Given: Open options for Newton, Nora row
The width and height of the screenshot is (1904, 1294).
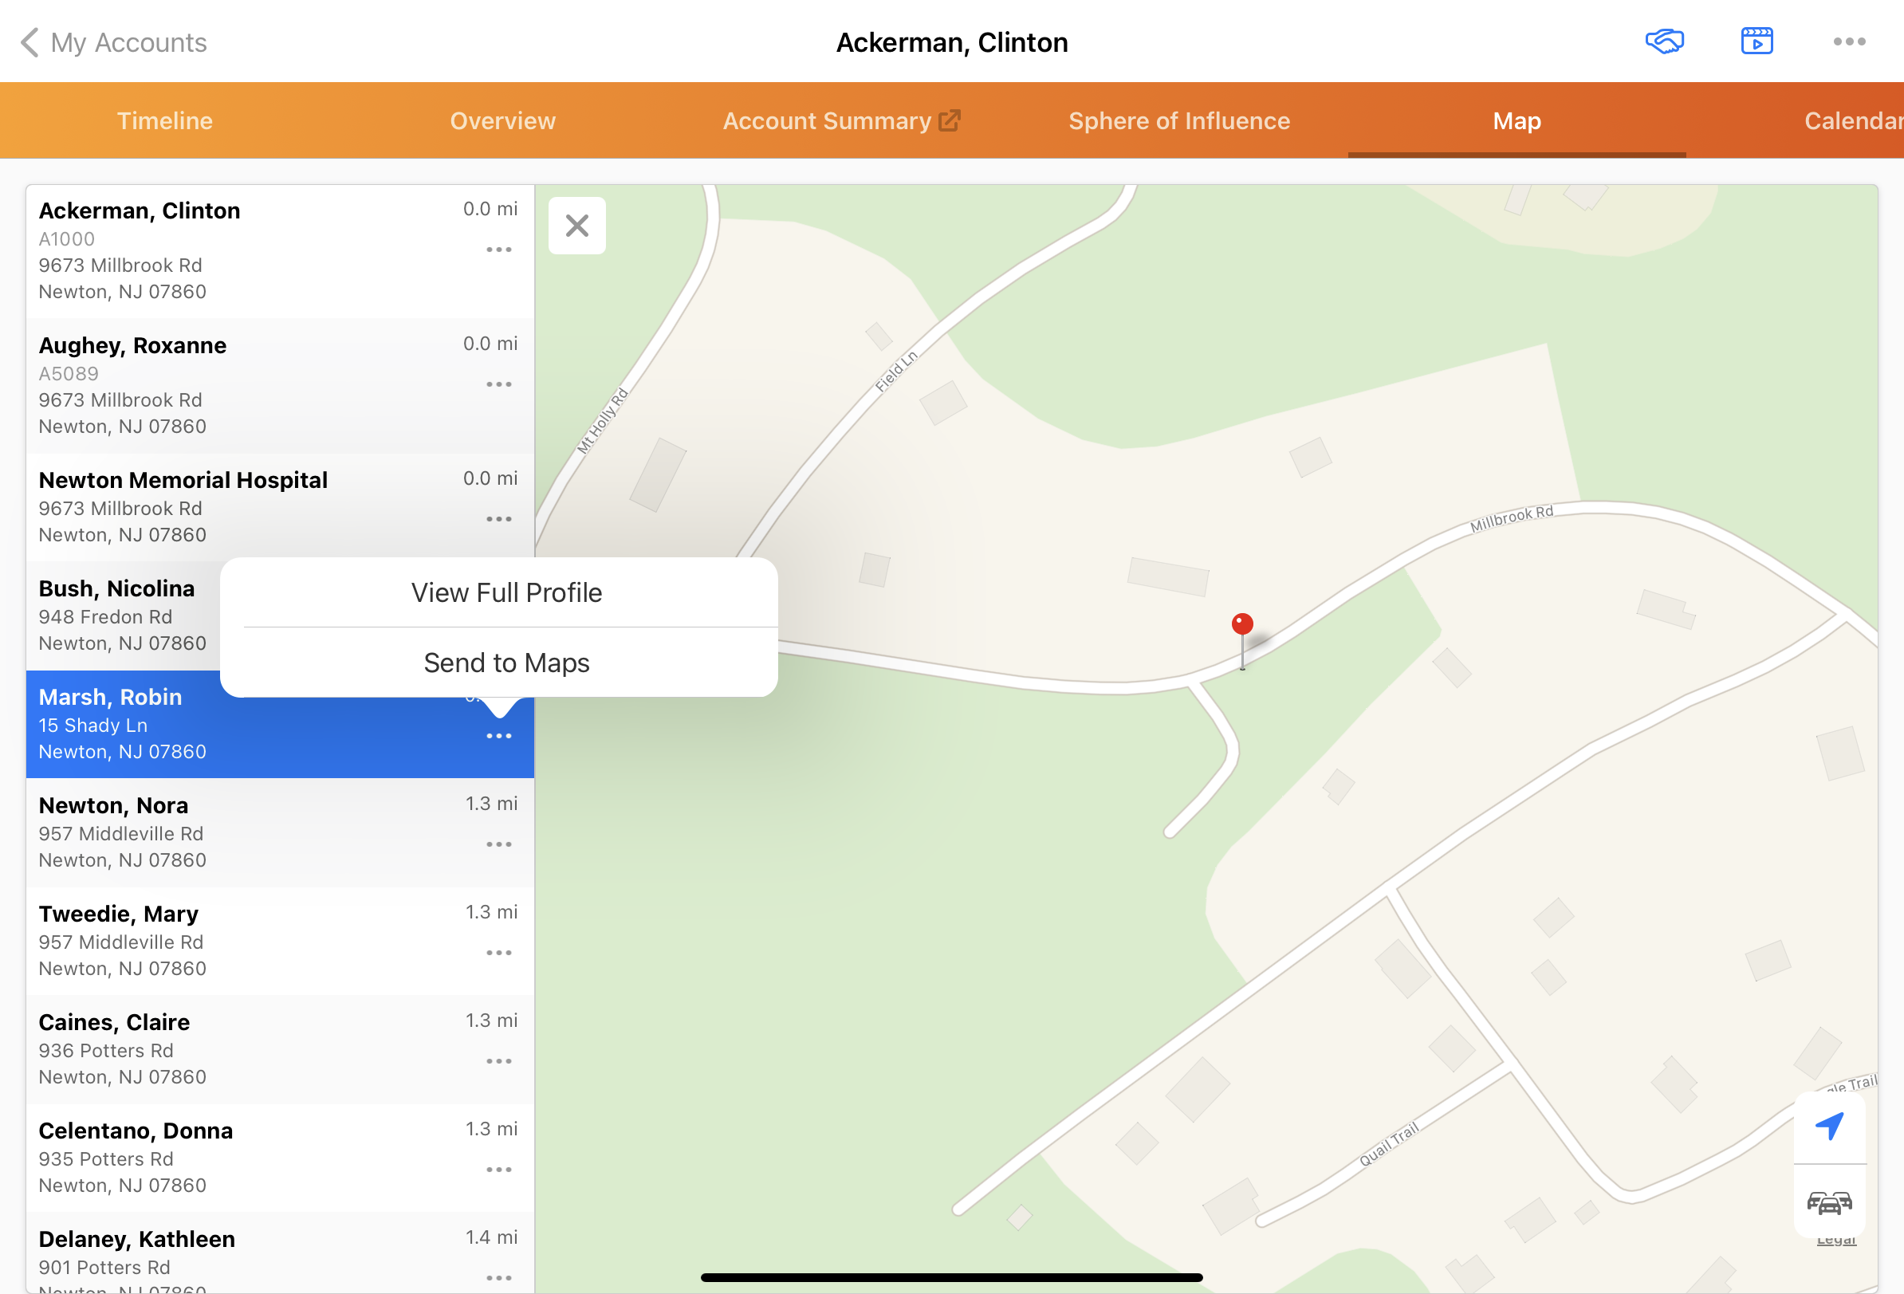Looking at the screenshot, I should coord(498,844).
